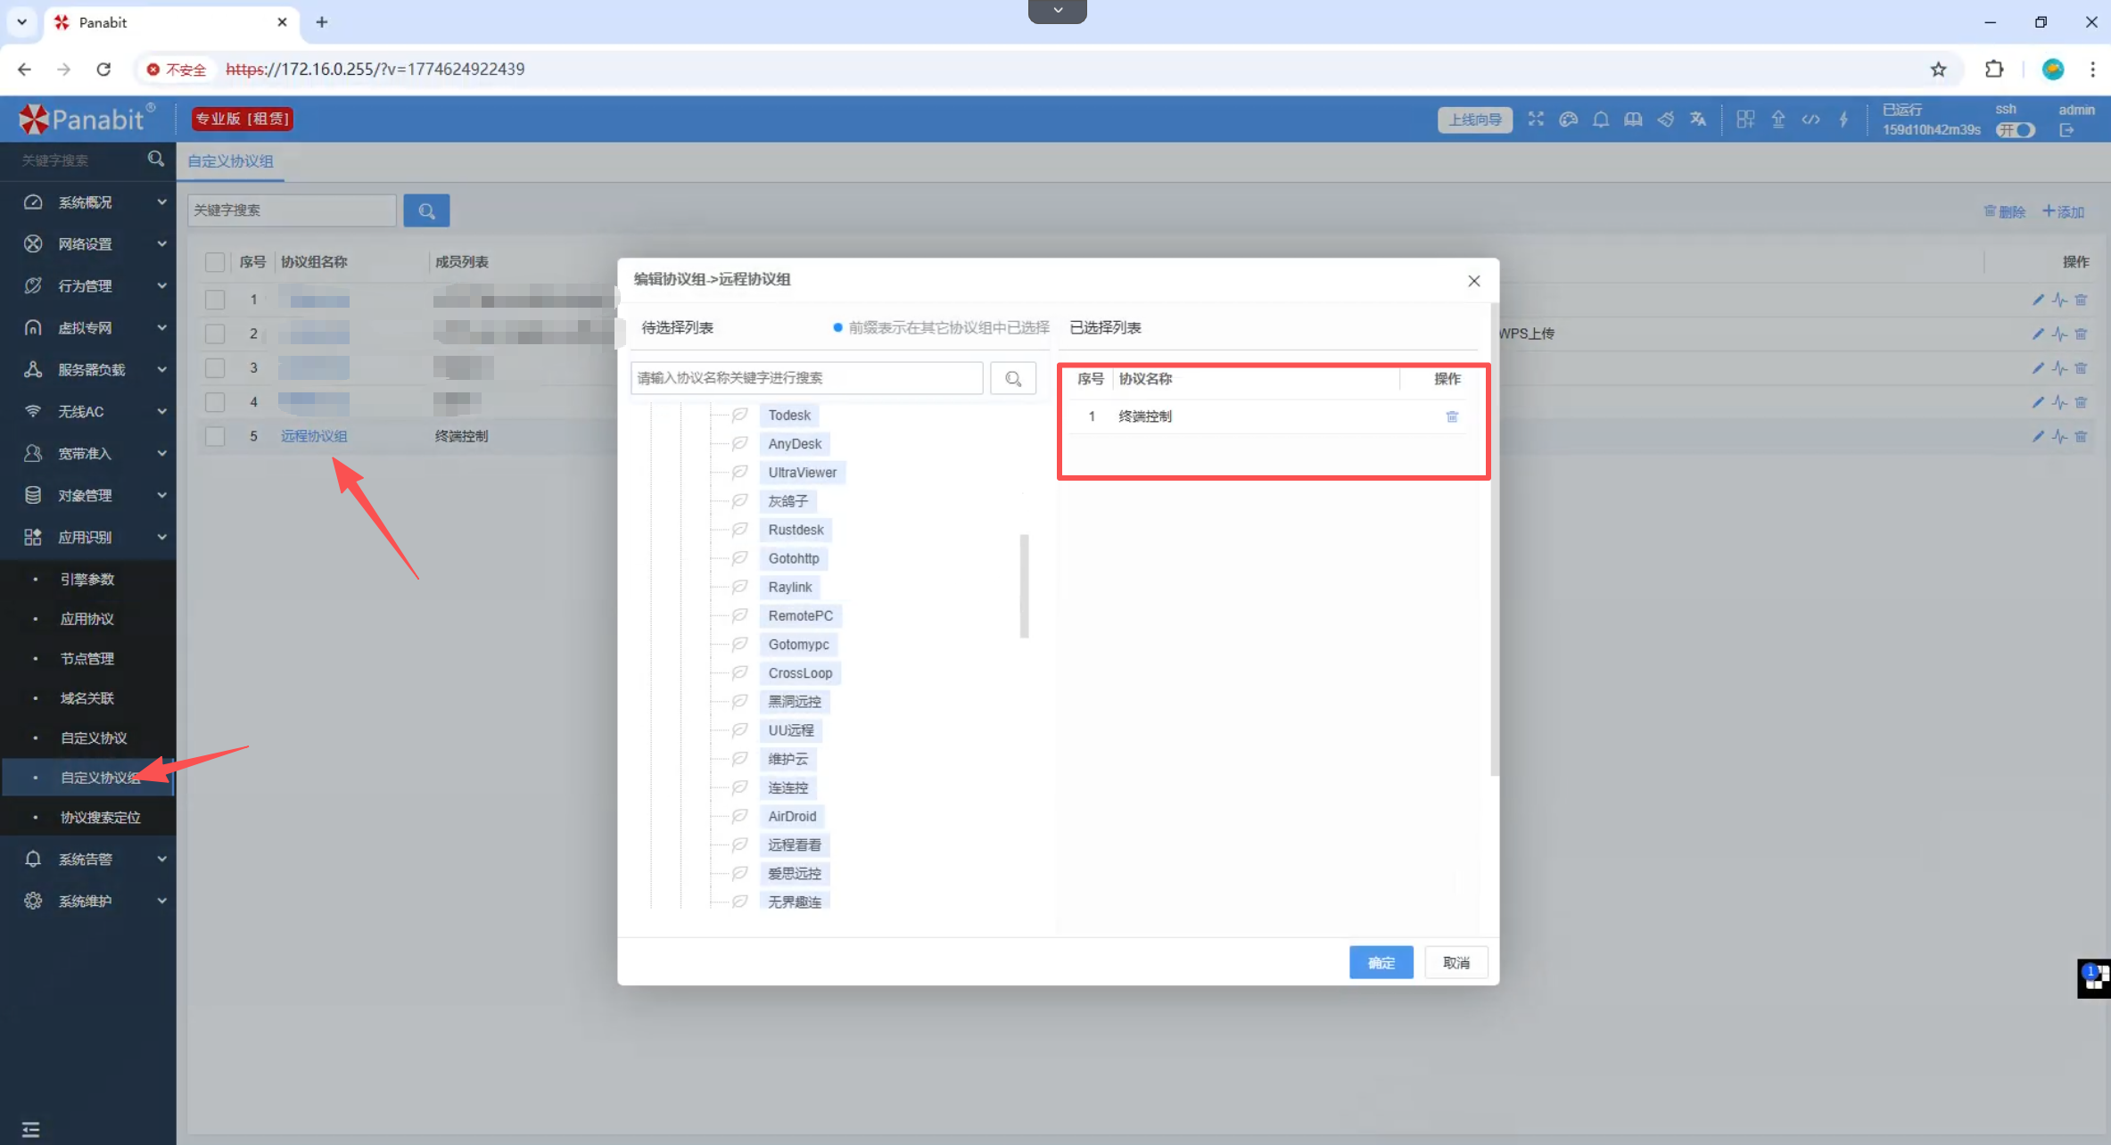2111x1145 pixels.
Task: Click the blue search button beside 关键字搜索
Action: click(x=426, y=210)
